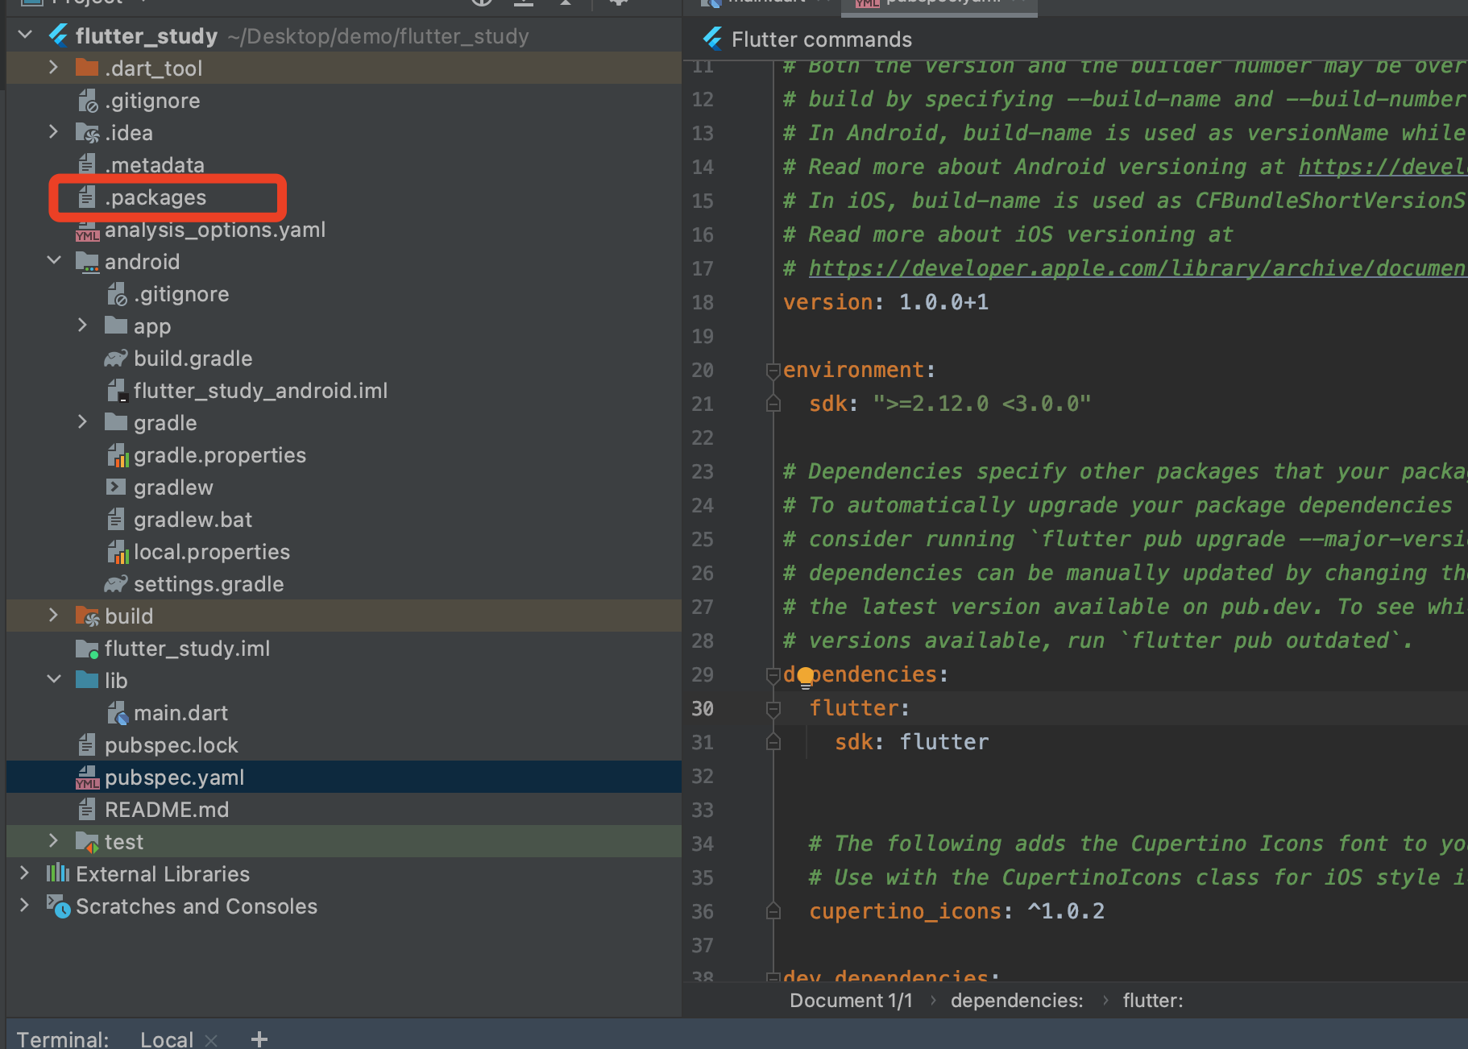Screen dimensions: 1468x1049
Task: Click the settings.gradle elephant icon
Action: coord(116,584)
